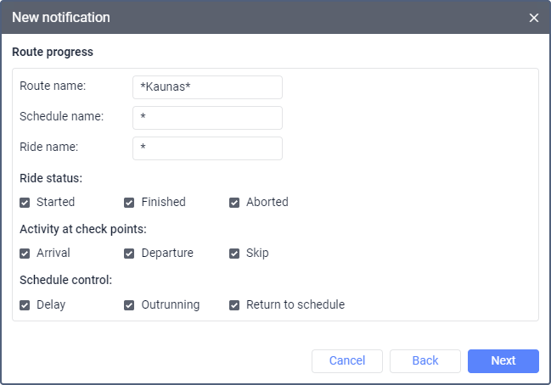Uncheck the Delay schedule control checkbox
551x385 pixels.
coord(25,305)
